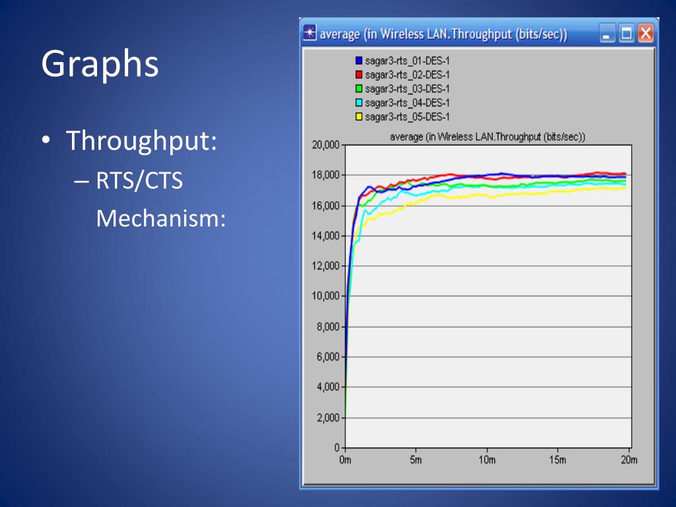
Task: Click the 14,000 y-axis label
Action: 326,236
